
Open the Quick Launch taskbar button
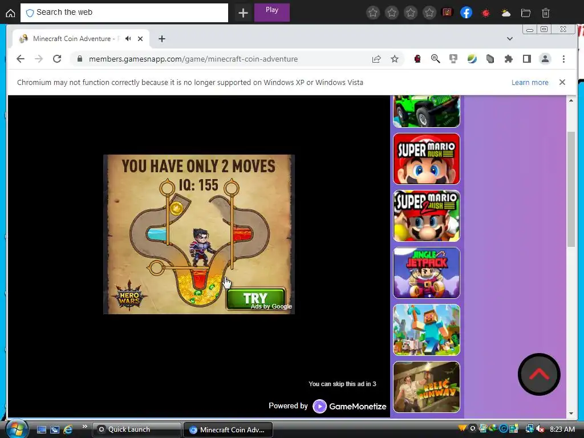136,429
